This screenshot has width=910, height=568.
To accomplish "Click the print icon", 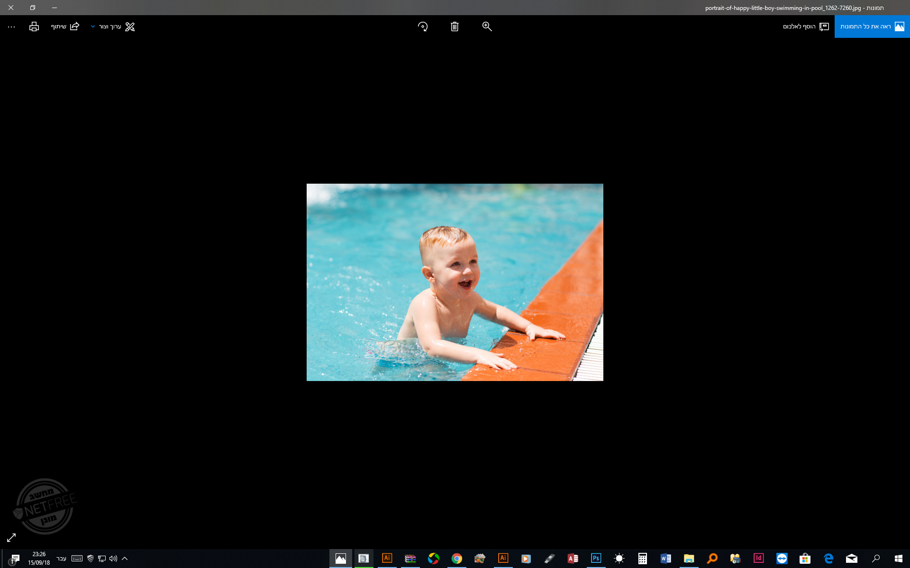I will [x=34, y=27].
